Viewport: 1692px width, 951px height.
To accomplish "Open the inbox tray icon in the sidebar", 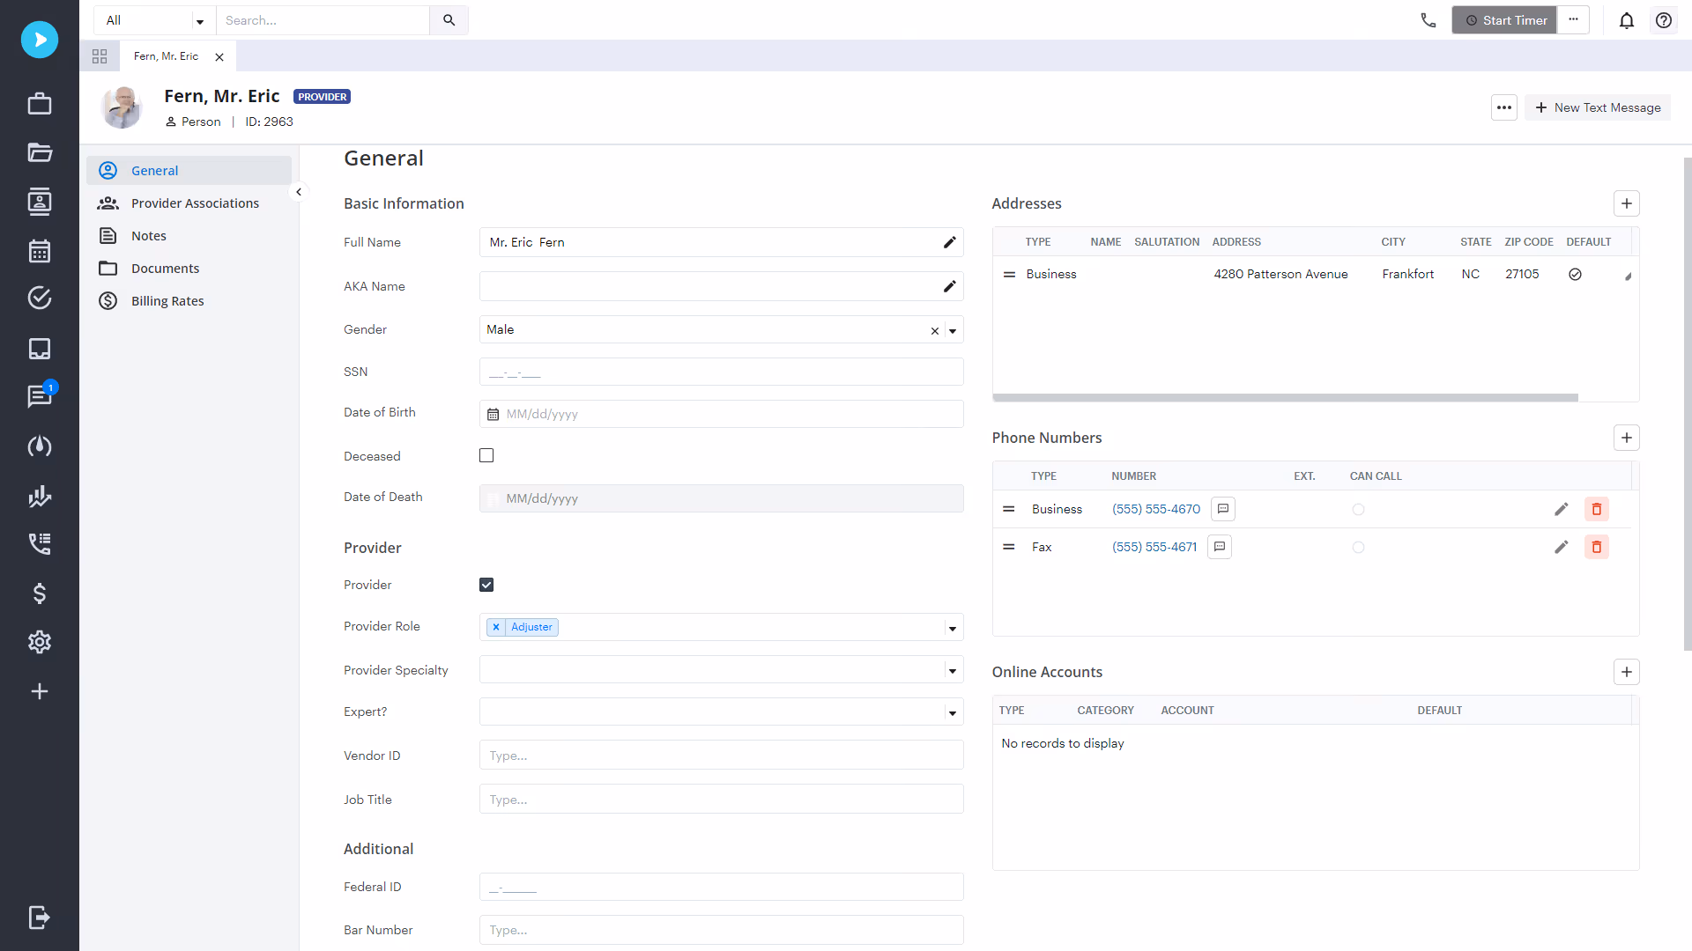I will tap(40, 349).
